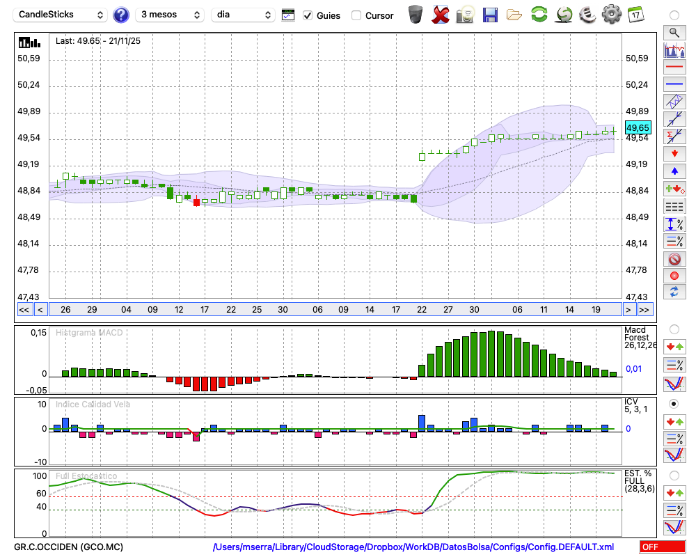
Task: Open the gear settings icon
Action: click(x=611, y=15)
